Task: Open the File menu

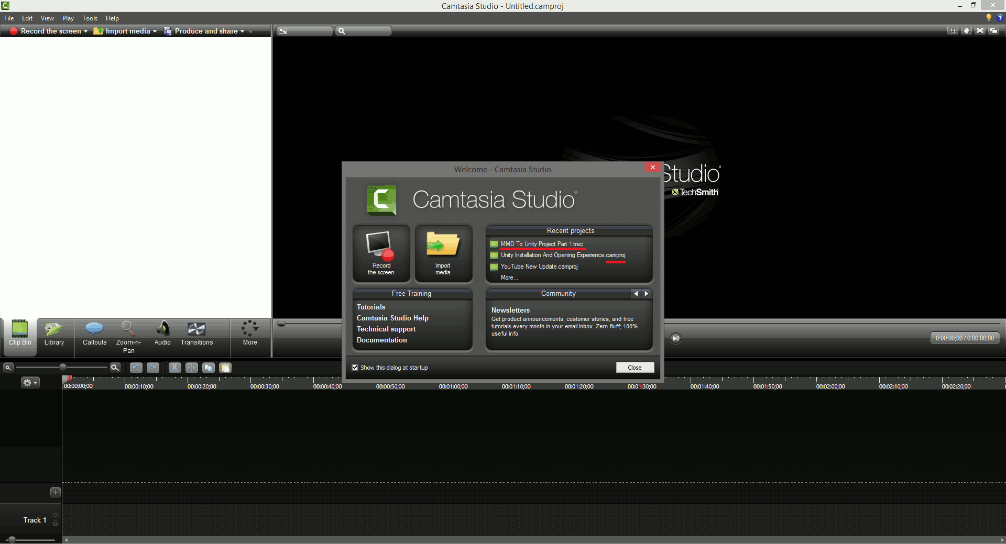Action: click(9, 18)
